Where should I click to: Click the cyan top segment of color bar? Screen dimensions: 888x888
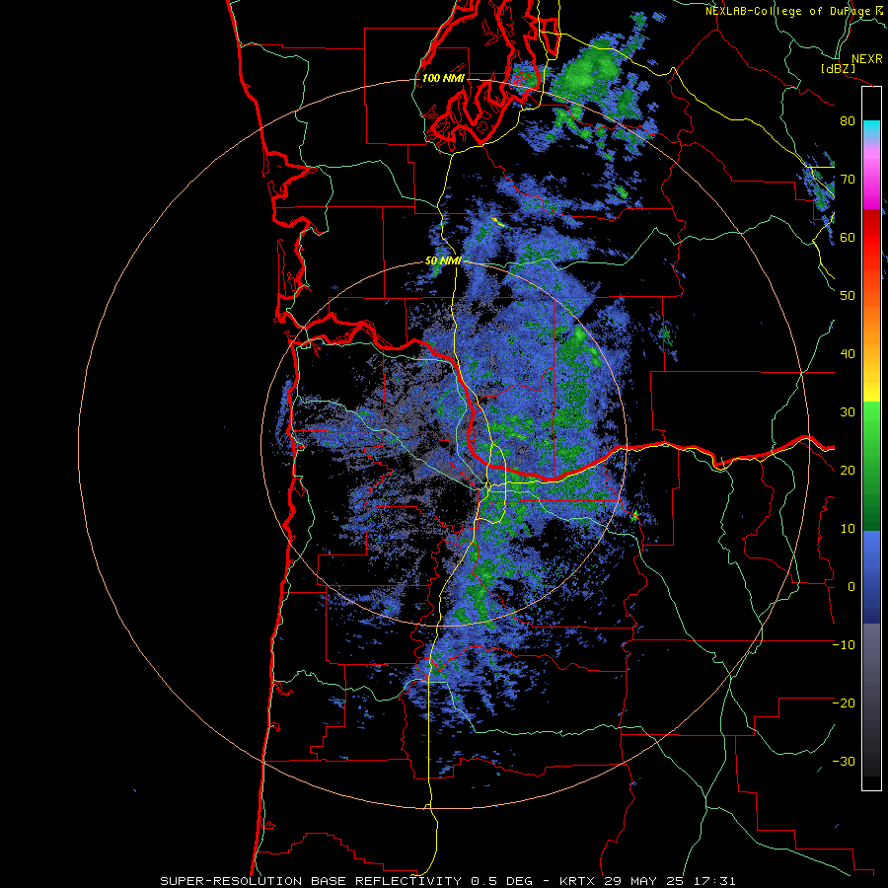pyautogui.click(x=871, y=130)
